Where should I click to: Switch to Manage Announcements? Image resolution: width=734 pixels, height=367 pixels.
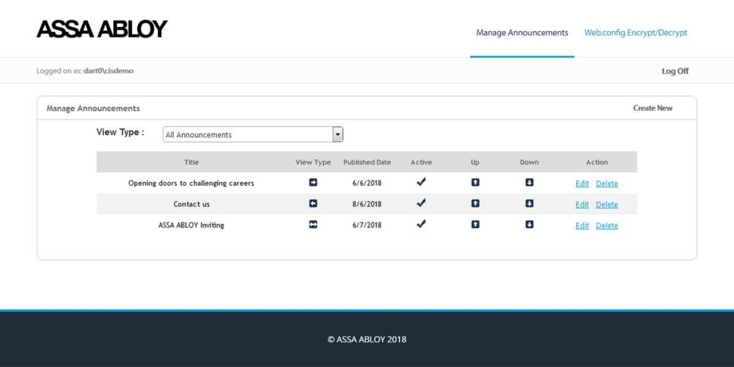click(x=522, y=32)
